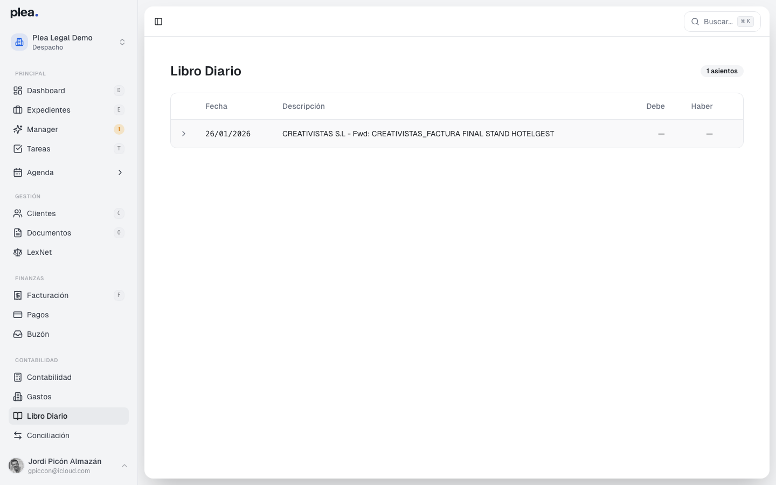Click the 26/01/2026 date cell
Image resolution: width=776 pixels, height=485 pixels.
coord(228,134)
